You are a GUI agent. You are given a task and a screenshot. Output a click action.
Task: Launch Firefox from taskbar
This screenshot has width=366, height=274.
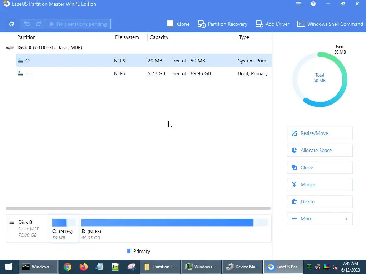(x=84, y=267)
